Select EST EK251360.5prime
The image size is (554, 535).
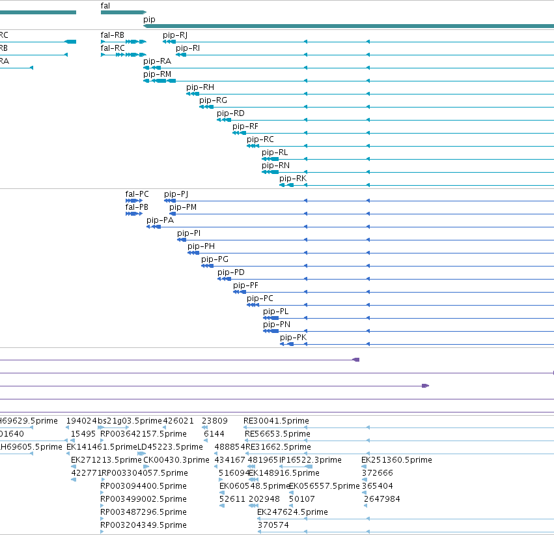click(396, 460)
